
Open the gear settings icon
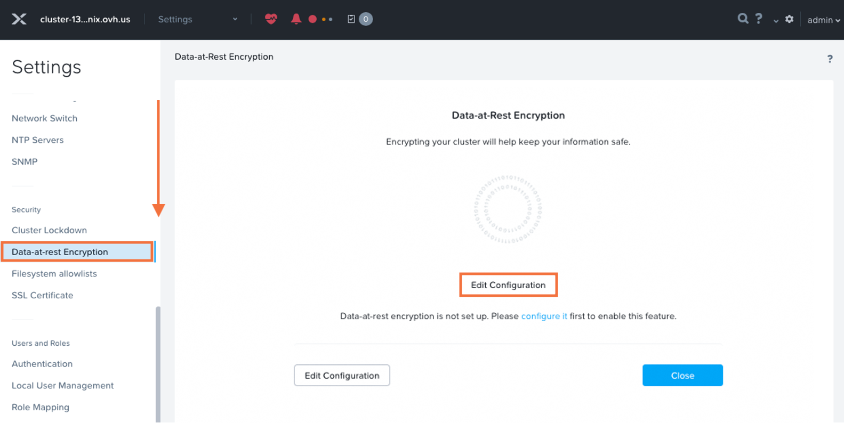point(789,19)
